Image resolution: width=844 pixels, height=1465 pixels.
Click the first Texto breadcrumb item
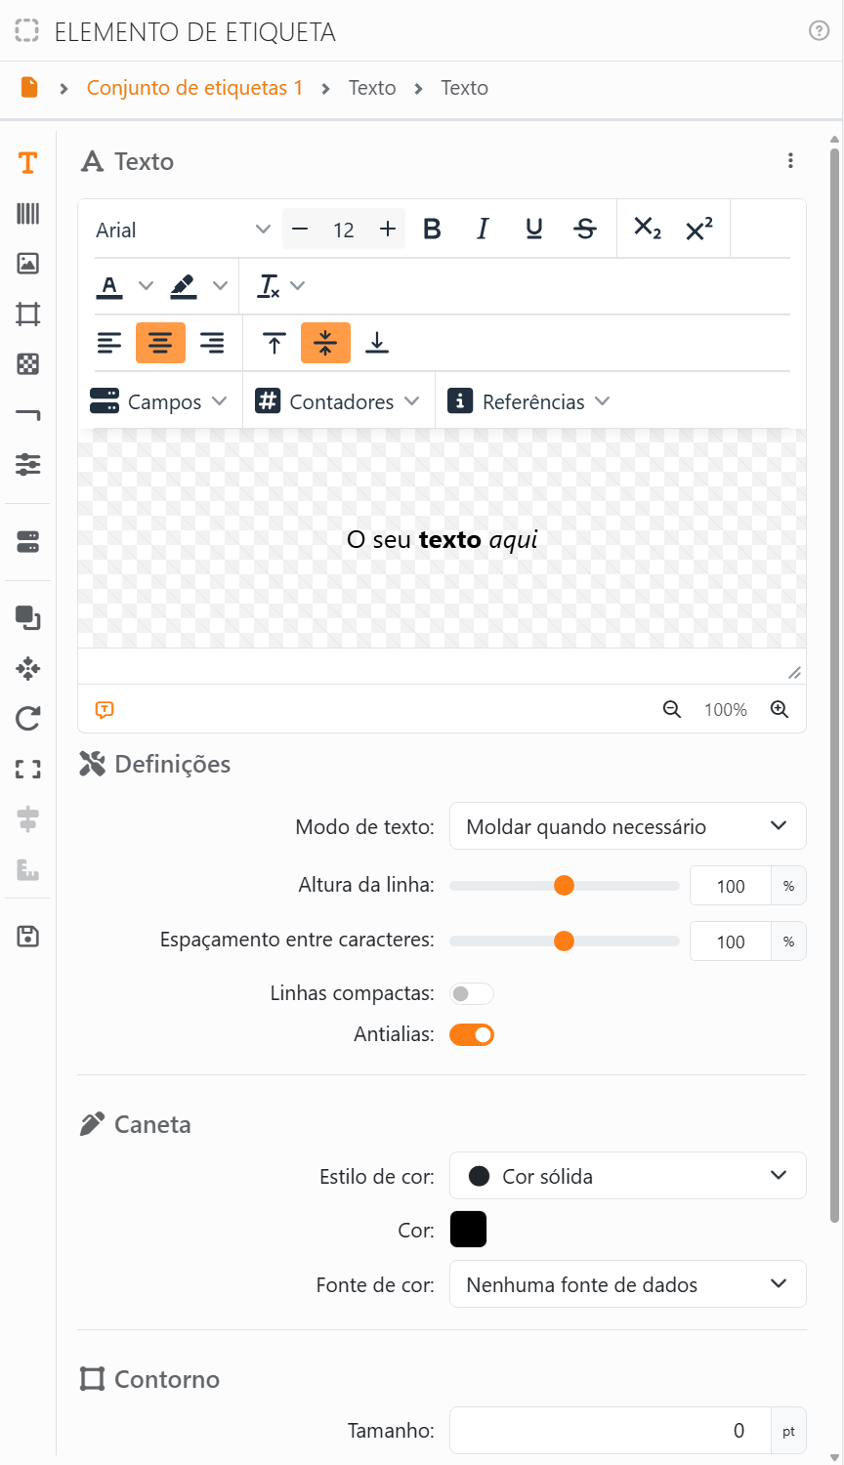pos(372,88)
